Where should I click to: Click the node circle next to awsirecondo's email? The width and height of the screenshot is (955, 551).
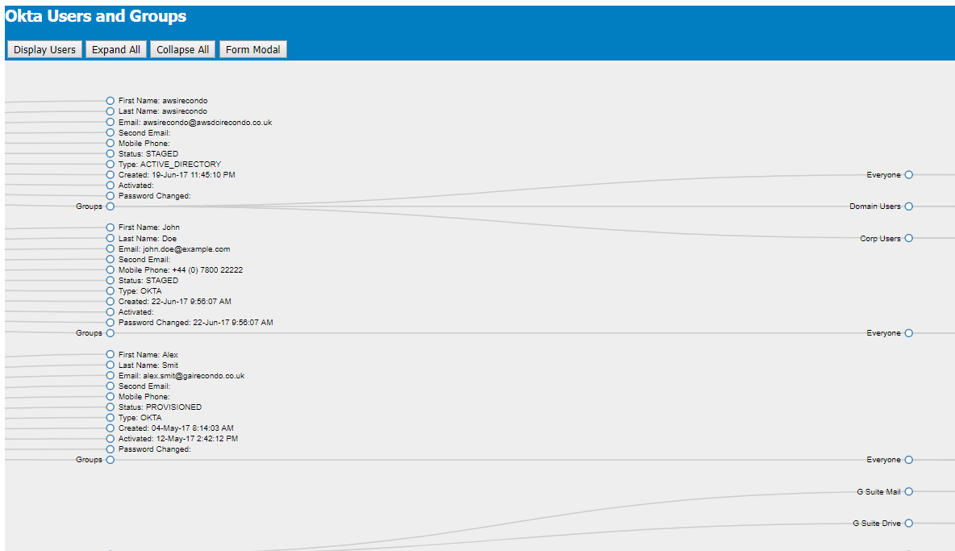110,122
